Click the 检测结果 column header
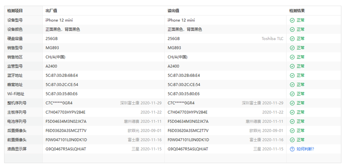The width and height of the screenshot is (342, 164). 297,11
